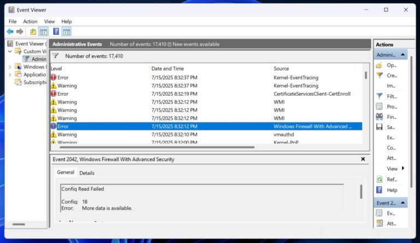
Task: Open the Action menu
Action: [x=30, y=21]
